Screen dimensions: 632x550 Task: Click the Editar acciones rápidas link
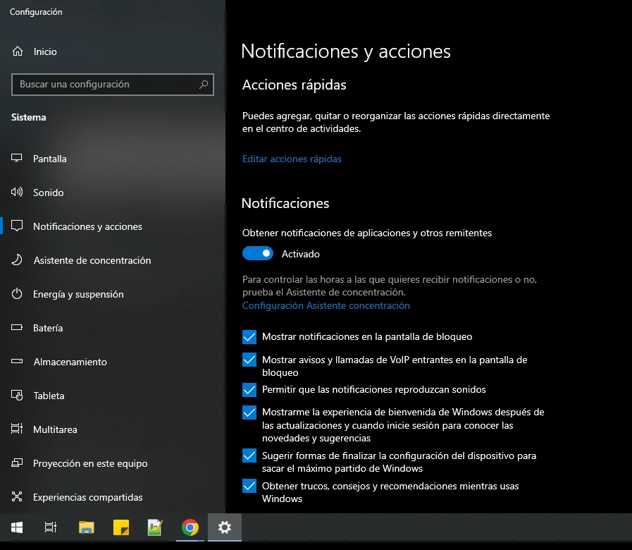coord(292,159)
